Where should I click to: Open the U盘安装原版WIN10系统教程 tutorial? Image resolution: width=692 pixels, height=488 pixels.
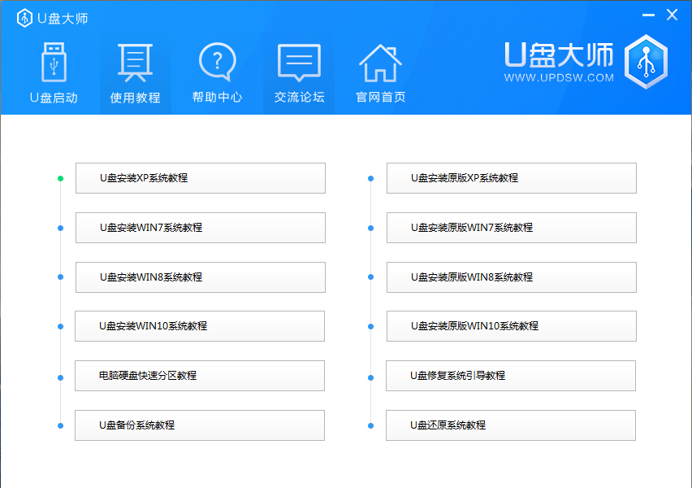point(510,326)
